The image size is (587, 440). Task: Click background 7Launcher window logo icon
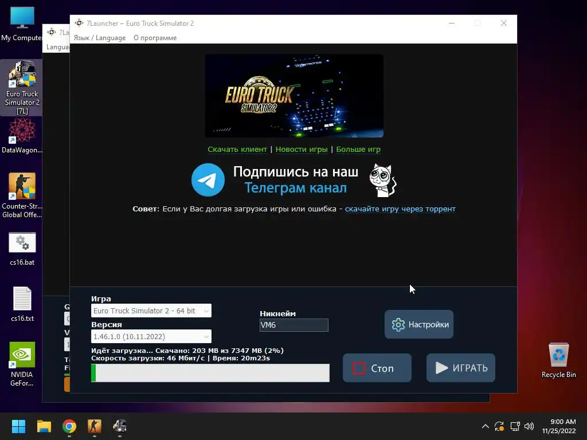[x=52, y=32]
